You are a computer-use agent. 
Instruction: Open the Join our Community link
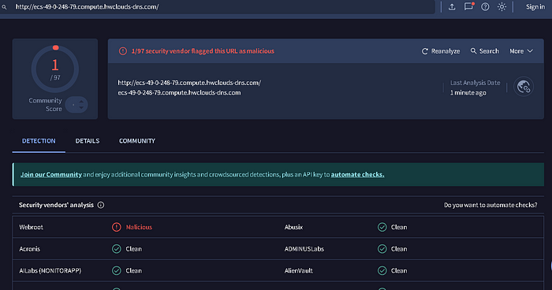click(51, 175)
